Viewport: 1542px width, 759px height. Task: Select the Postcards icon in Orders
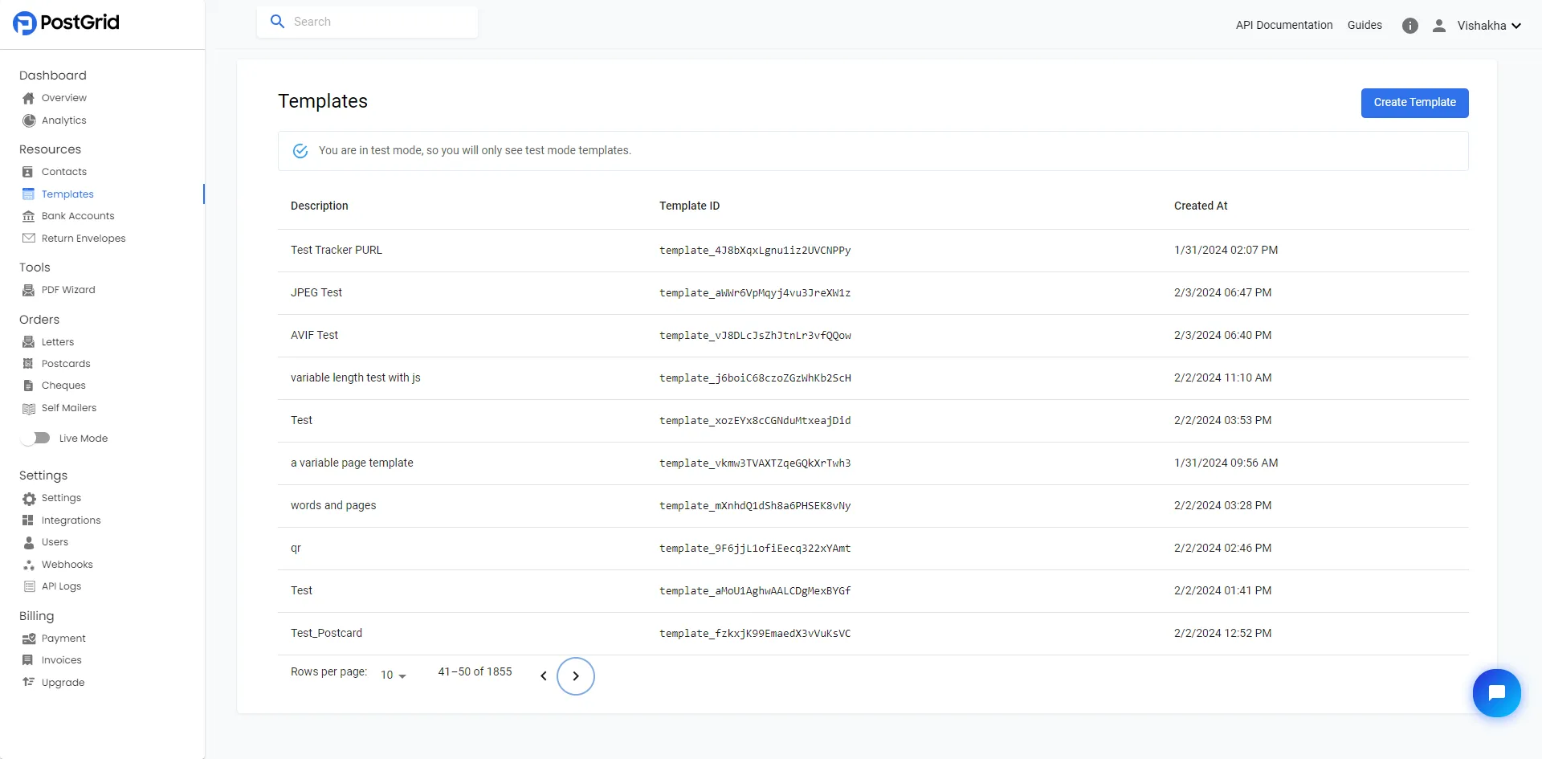(28, 363)
